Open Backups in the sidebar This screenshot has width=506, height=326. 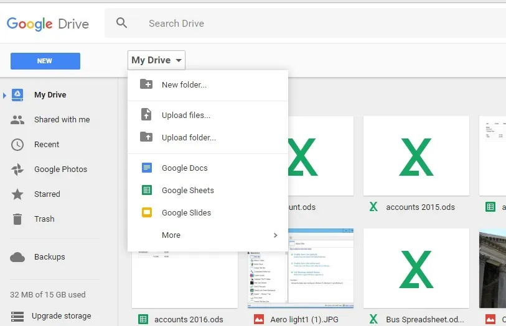pos(50,257)
